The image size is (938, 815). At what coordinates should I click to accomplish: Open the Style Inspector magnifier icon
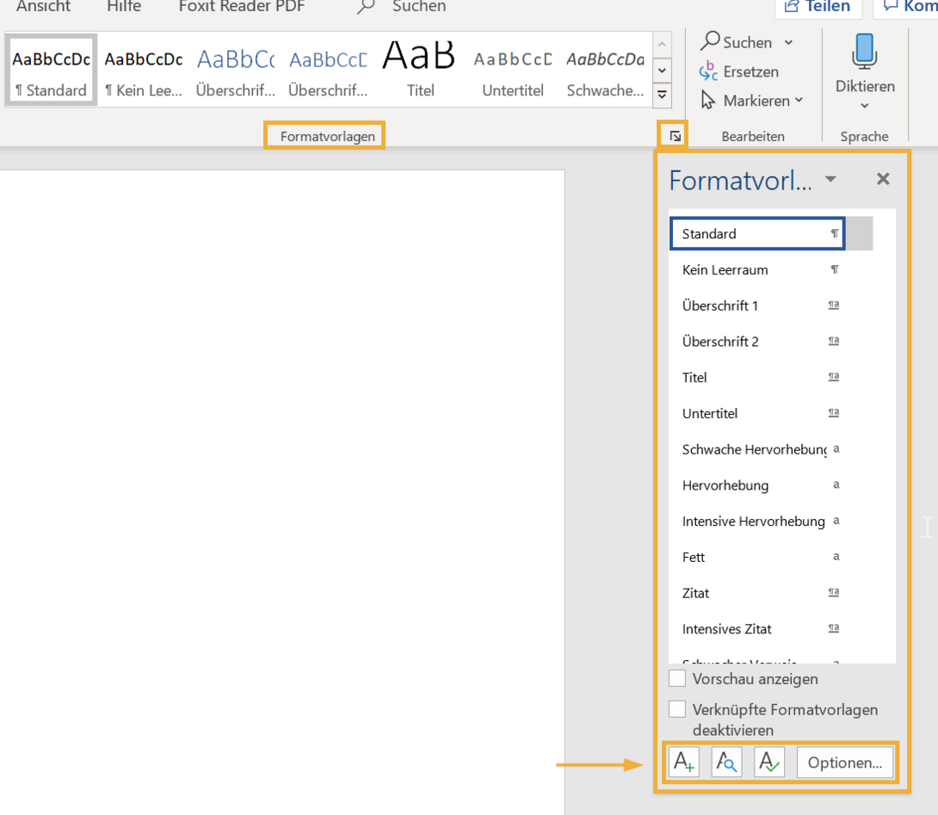point(725,762)
